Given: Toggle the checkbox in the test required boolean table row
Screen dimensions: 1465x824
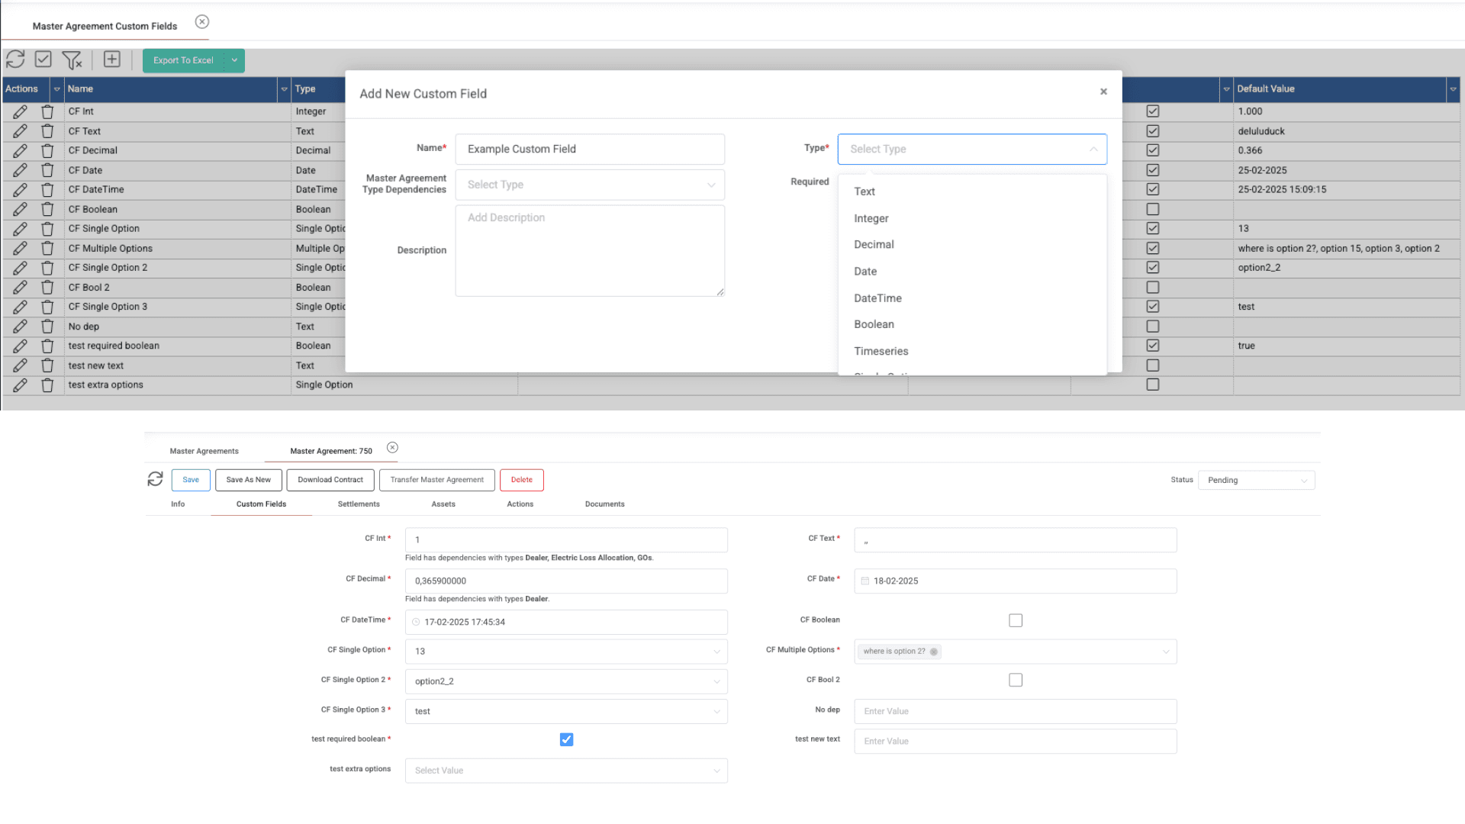Looking at the screenshot, I should (x=1153, y=346).
